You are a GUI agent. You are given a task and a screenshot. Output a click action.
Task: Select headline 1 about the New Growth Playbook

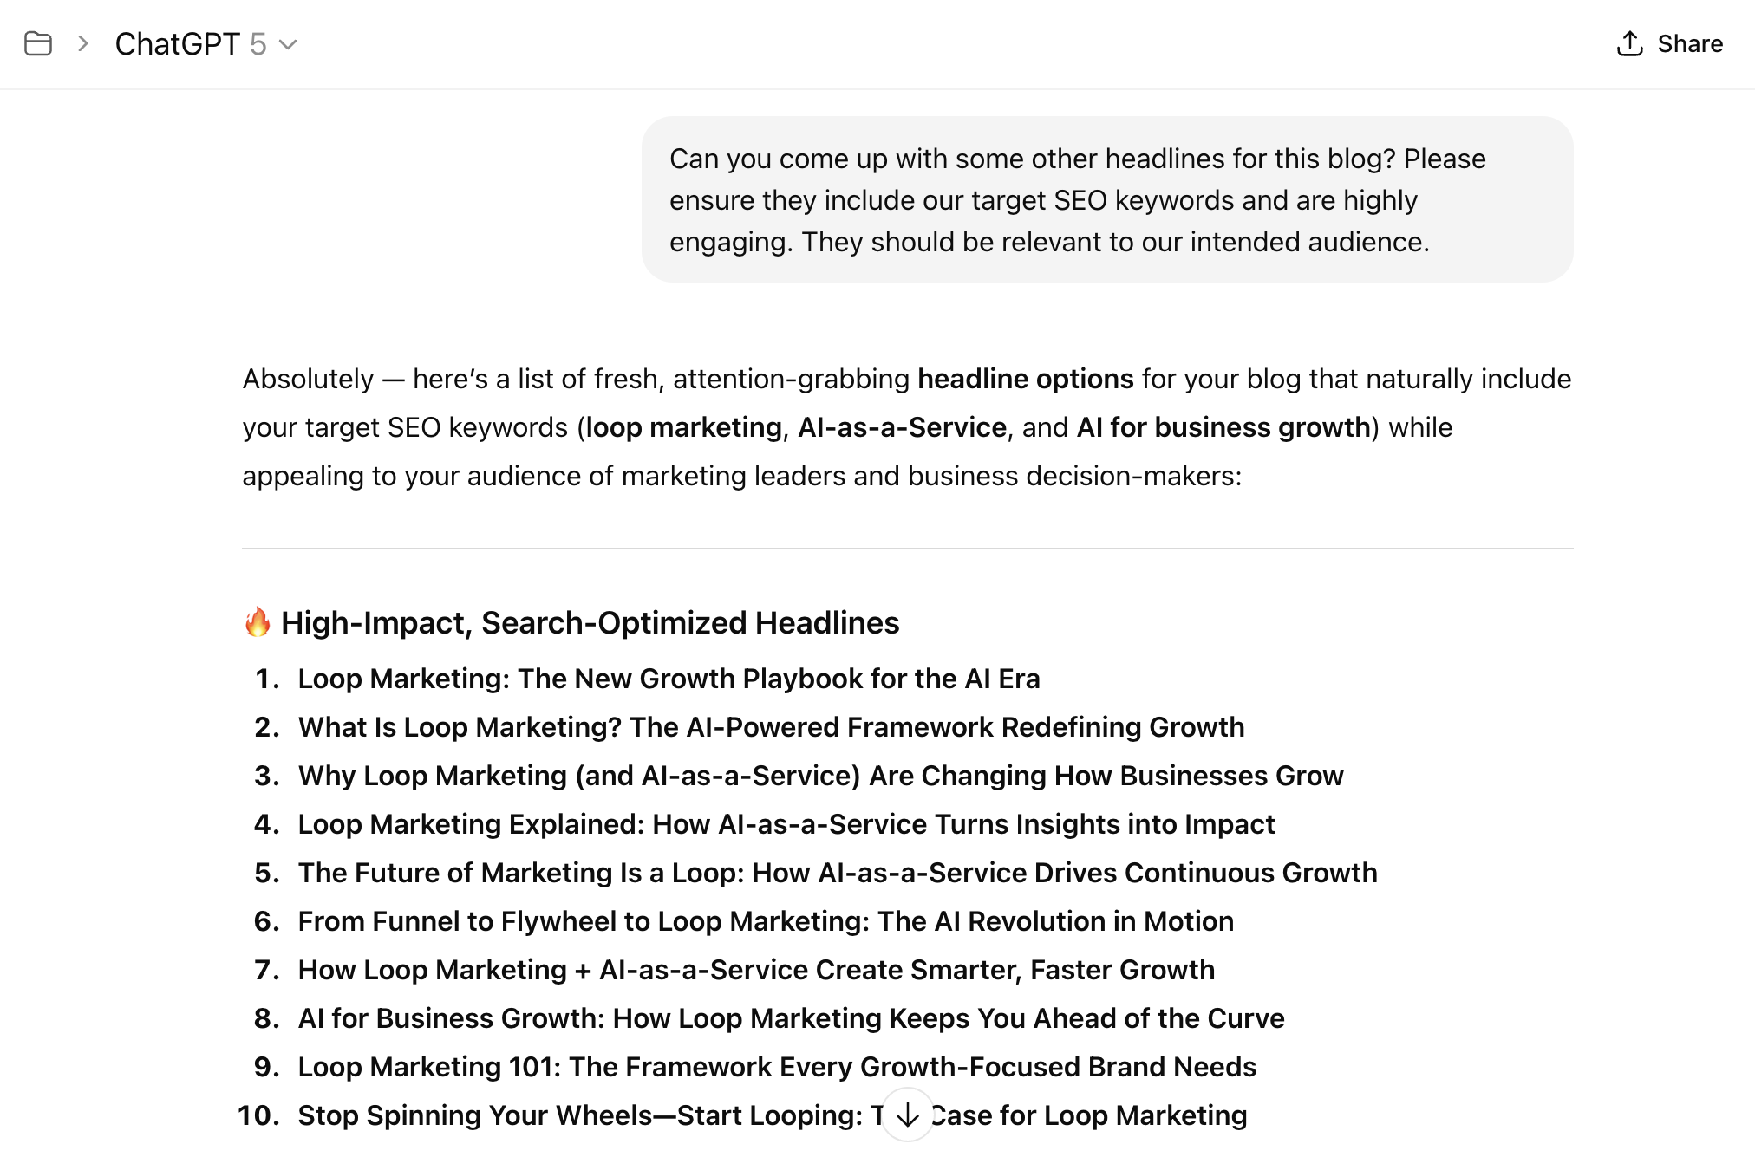click(669, 679)
